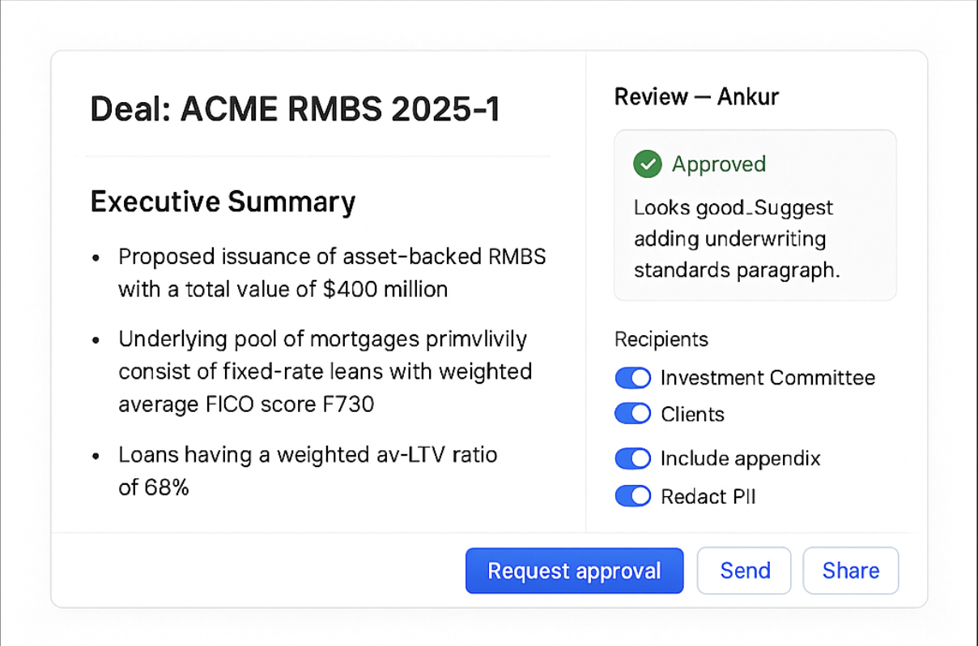Switch off the Redact PII toggle
This screenshot has height=646, width=978.
pos(633,496)
